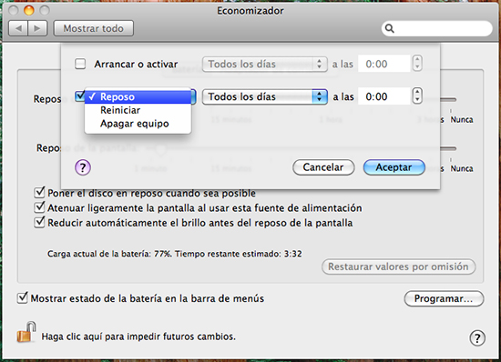The height and width of the screenshot is (362, 501).
Task: Choose 'Reiniciar' from the popup menu
Action: [x=138, y=110]
